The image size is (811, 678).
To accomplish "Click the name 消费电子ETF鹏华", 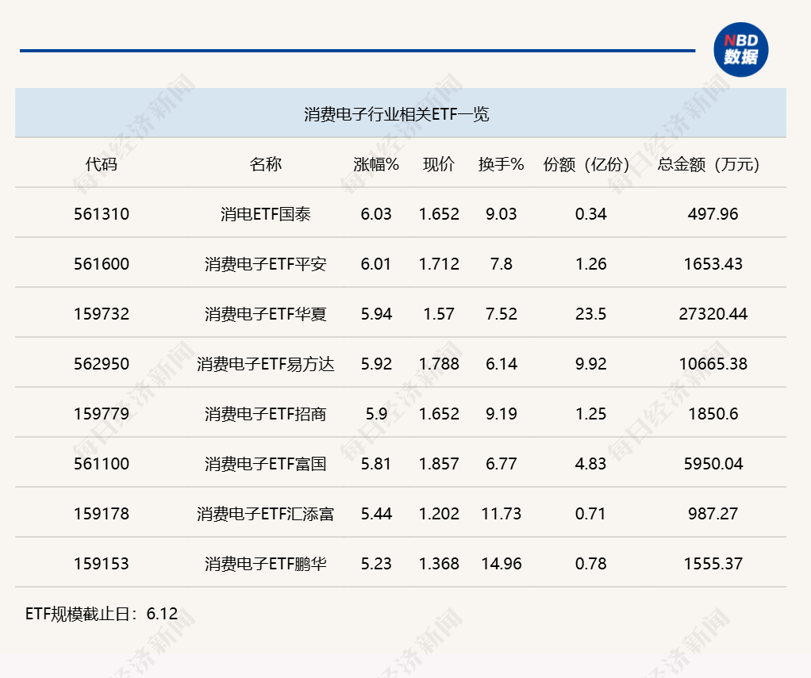I will click(x=265, y=563).
